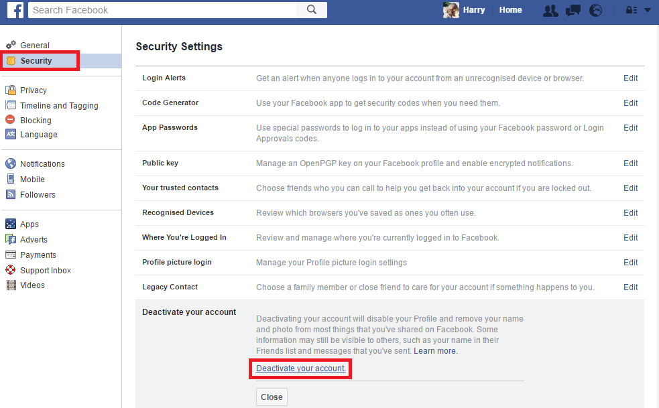659x408 pixels.
Task: Open the account settings dropdown arrow
Action: click(x=648, y=10)
